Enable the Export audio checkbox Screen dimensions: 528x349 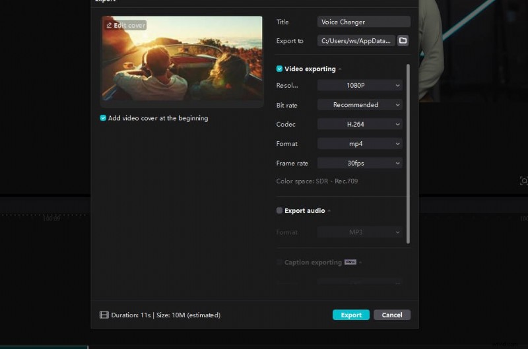pos(280,210)
